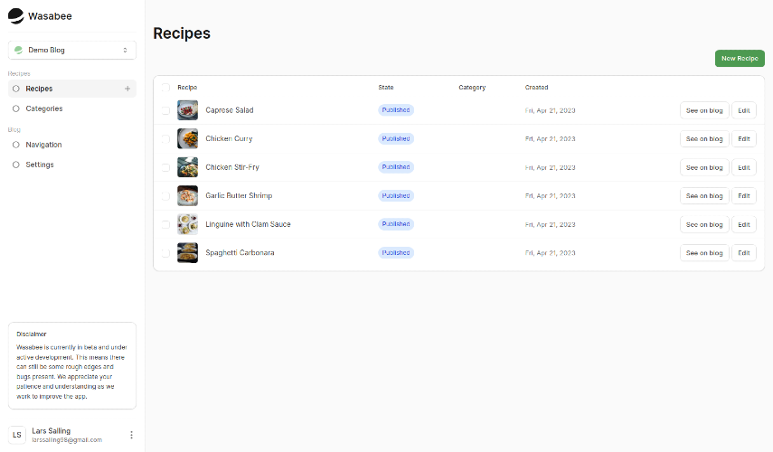Click the Chicken Curry thumbnail image

click(x=187, y=139)
